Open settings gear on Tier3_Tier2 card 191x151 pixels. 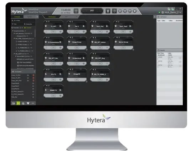click(130, 32)
